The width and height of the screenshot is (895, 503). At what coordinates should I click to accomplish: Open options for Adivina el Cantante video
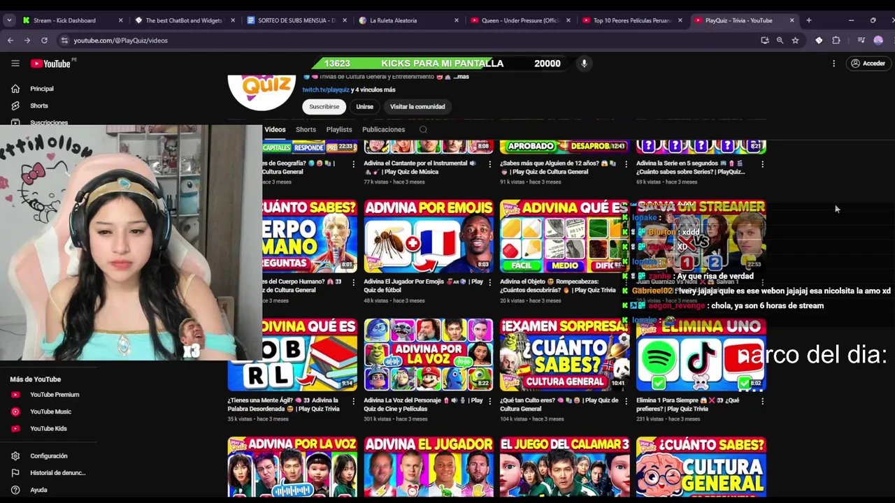coord(489,164)
